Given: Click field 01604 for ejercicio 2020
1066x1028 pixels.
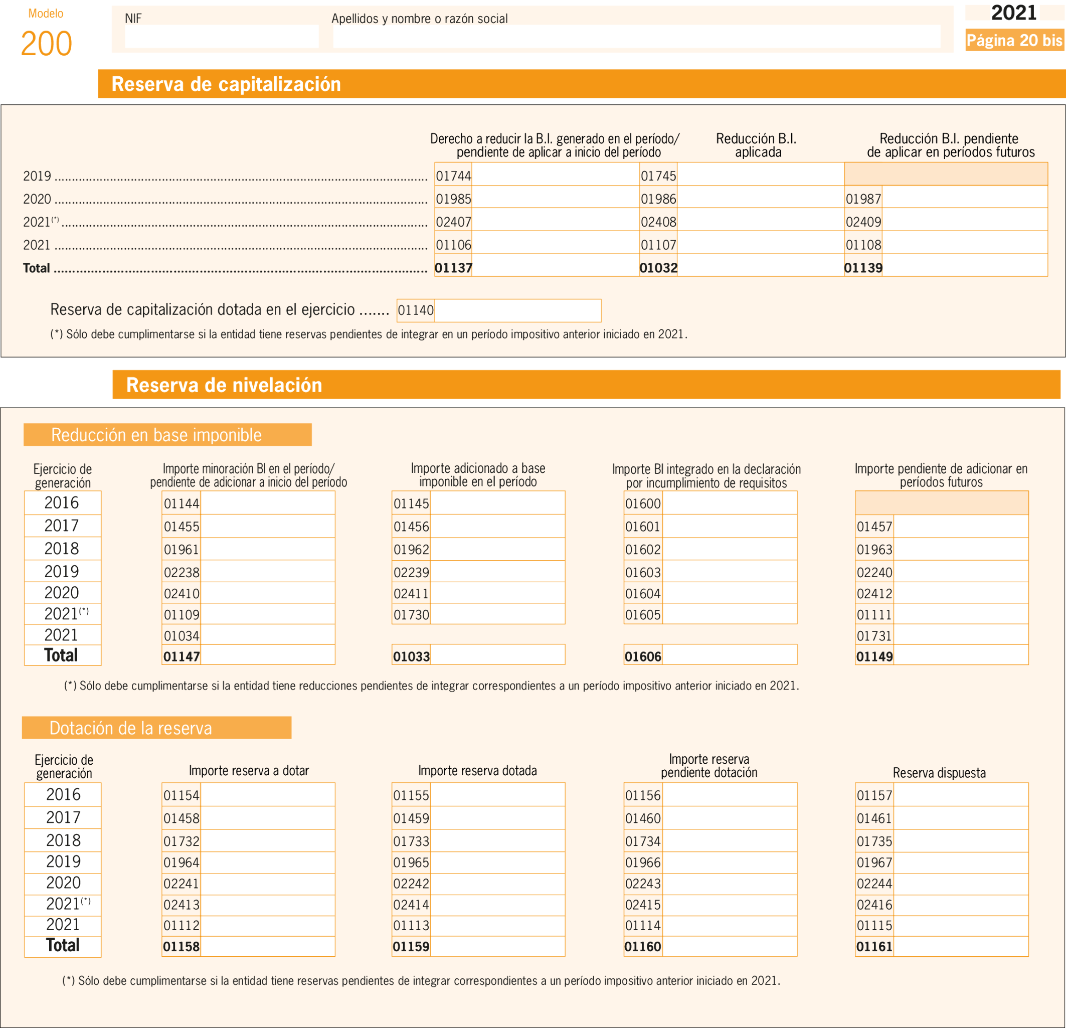Looking at the screenshot, I should 730,593.
